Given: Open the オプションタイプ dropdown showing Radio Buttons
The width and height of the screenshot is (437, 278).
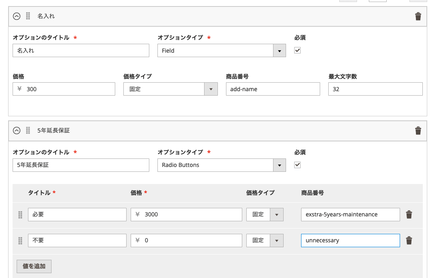Looking at the screenshot, I should [x=280, y=165].
